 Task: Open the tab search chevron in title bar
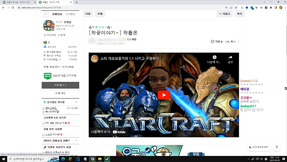click(x=264, y=2)
